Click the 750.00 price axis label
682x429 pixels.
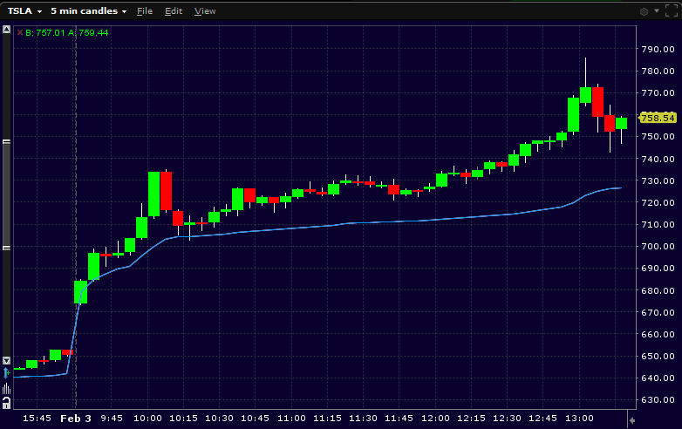coord(658,137)
